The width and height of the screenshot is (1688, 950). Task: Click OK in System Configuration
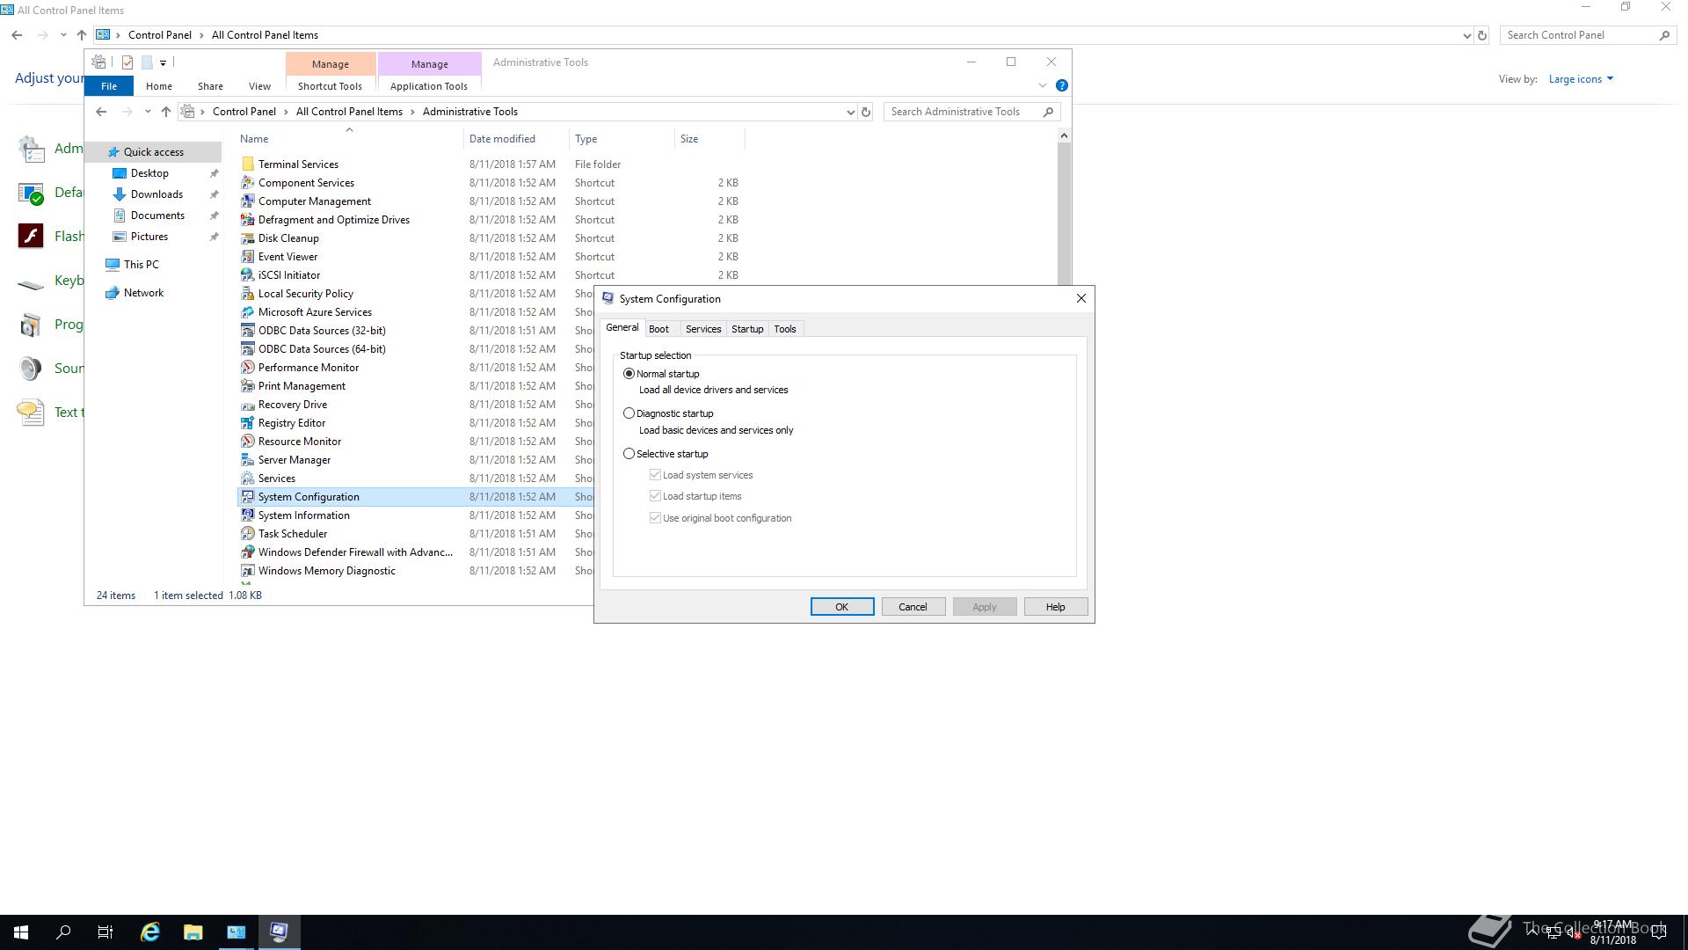tap(842, 607)
